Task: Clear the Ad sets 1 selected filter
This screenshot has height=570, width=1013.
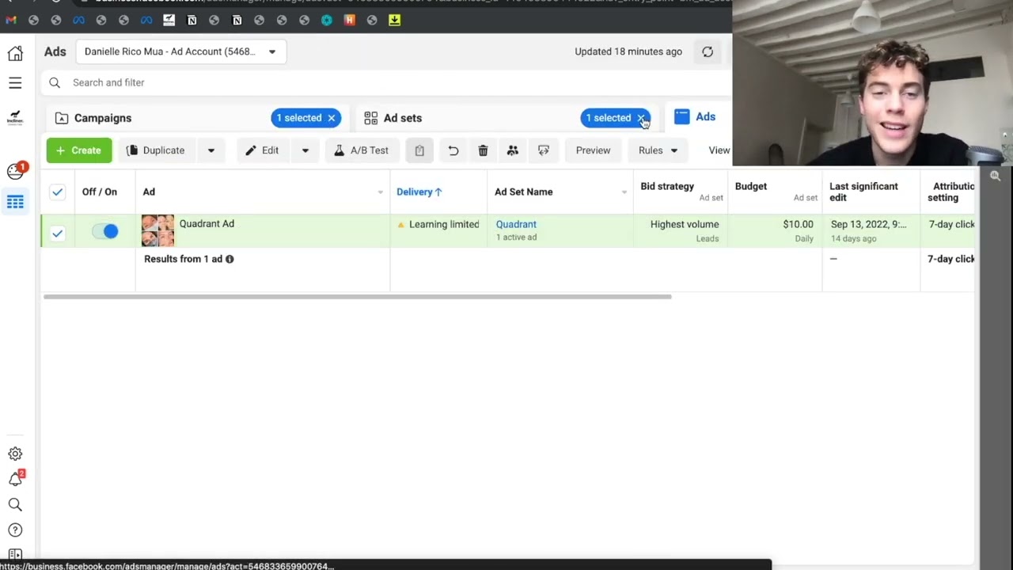Action: (641, 118)
